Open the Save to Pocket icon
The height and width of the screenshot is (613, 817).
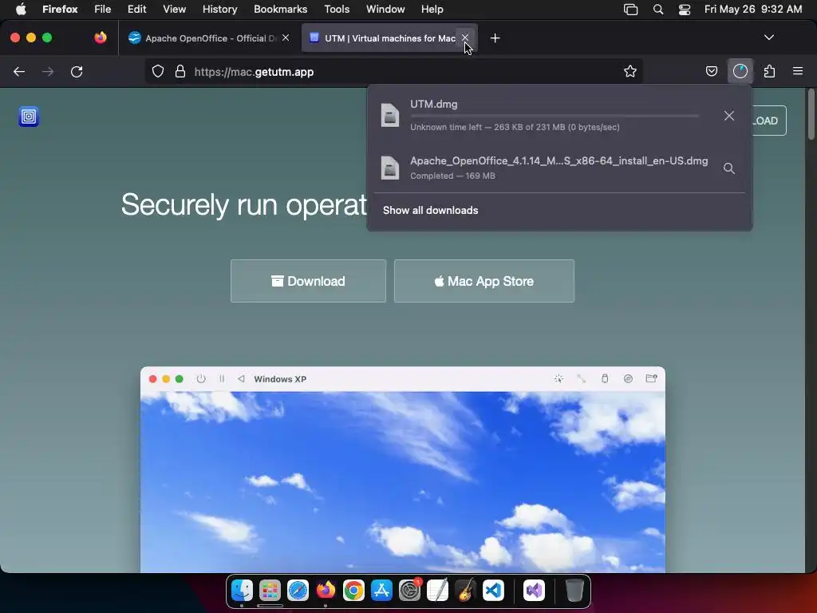tap(711, 71)
